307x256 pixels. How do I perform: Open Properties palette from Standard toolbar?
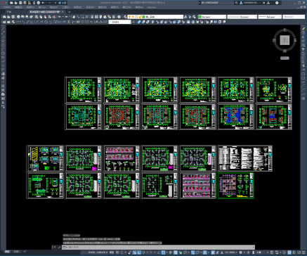tap(92, 17)
